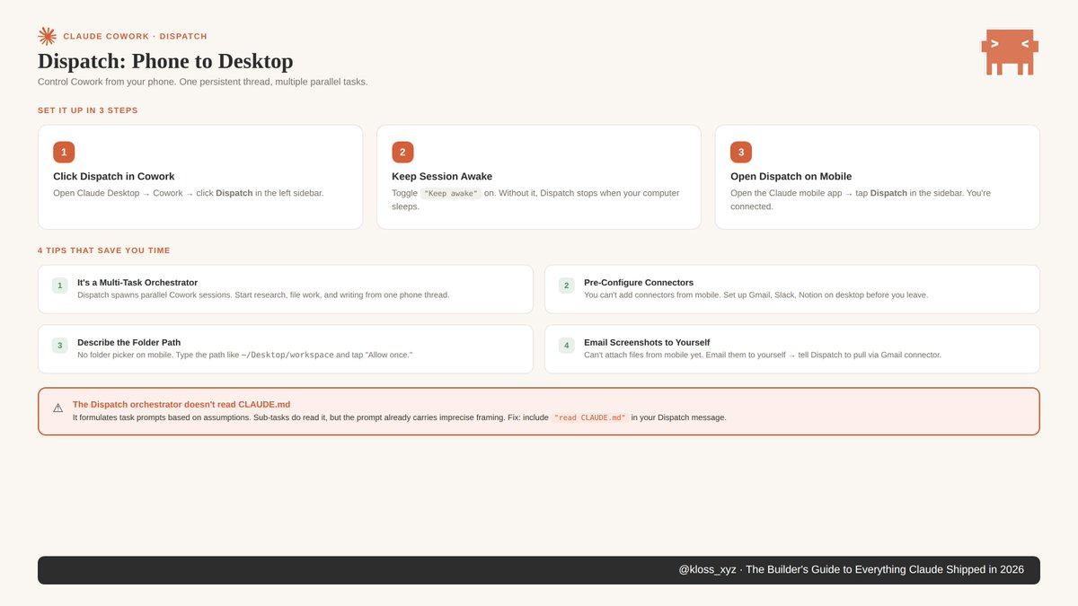The width and height of the screenshot is (1078, 606).
Task: Select the orange step 2 badge
Action: point(402,152)
